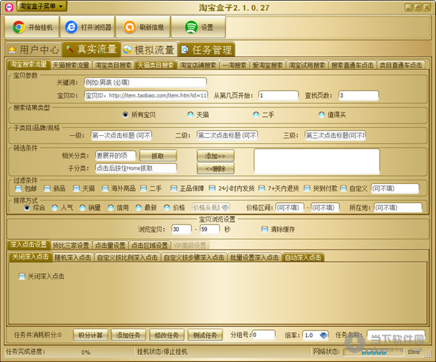Expand the 价格从低 sort dropdown
Image resolution: width=436 pixels, height=362 pixels.
(x=225, y=207)
